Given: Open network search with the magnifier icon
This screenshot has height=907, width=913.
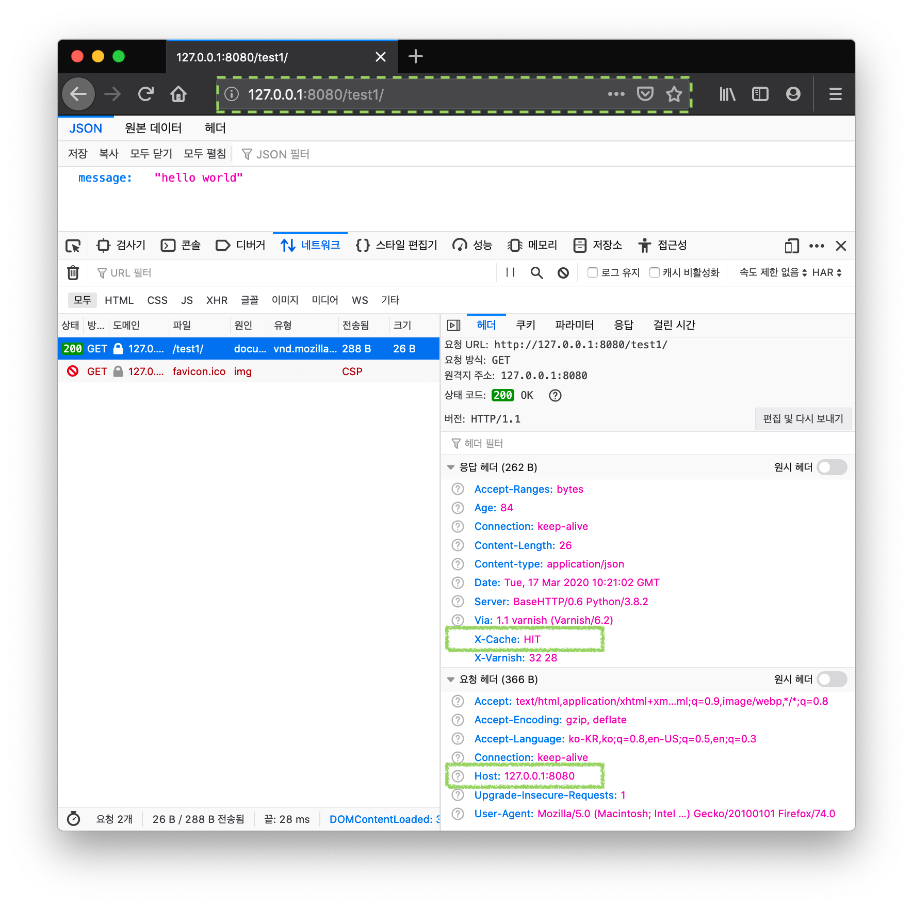Looking at the screenshot, I should [536, 272].
